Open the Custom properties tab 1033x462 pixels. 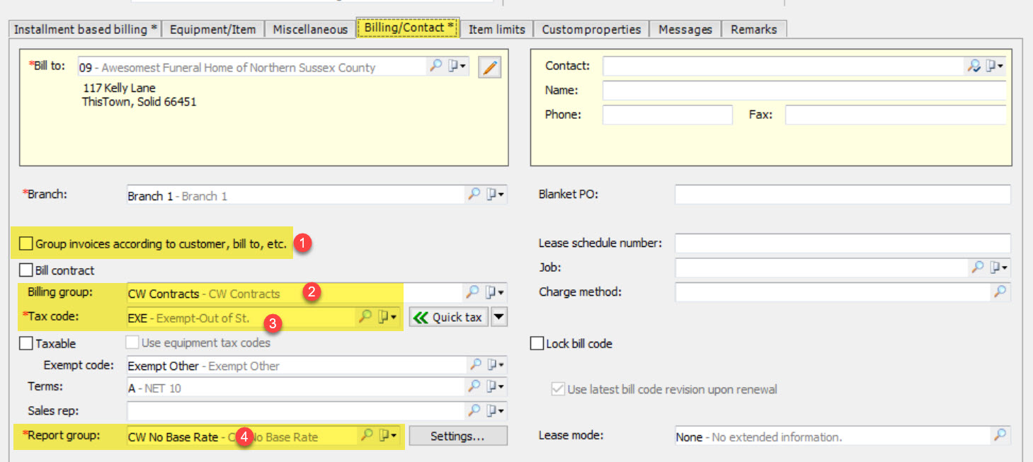tap(591, 29)
